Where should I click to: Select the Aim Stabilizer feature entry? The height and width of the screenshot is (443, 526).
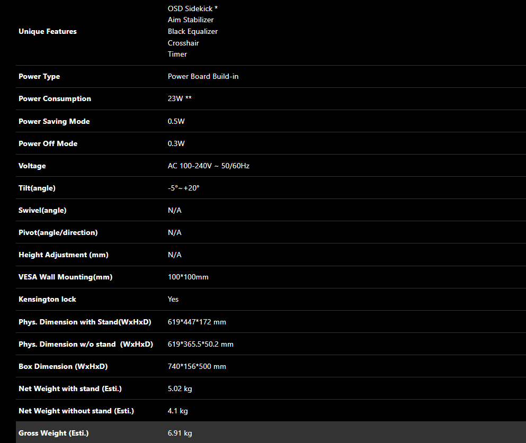[191, 20]
